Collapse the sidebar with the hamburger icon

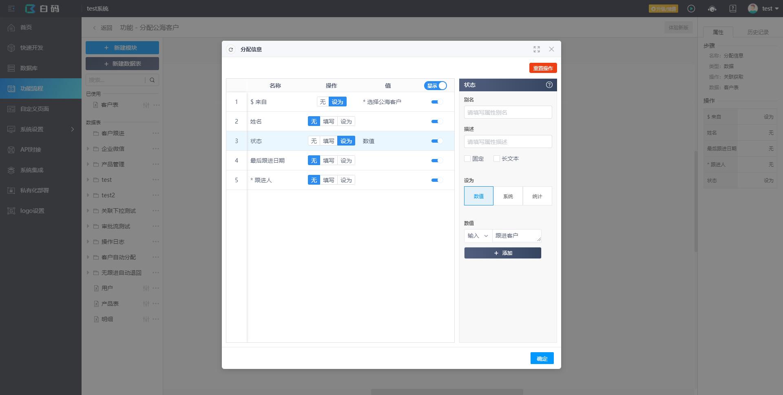pos(11,9)
